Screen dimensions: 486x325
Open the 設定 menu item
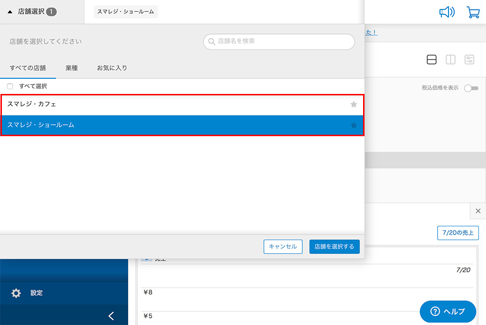coord(64,293)
